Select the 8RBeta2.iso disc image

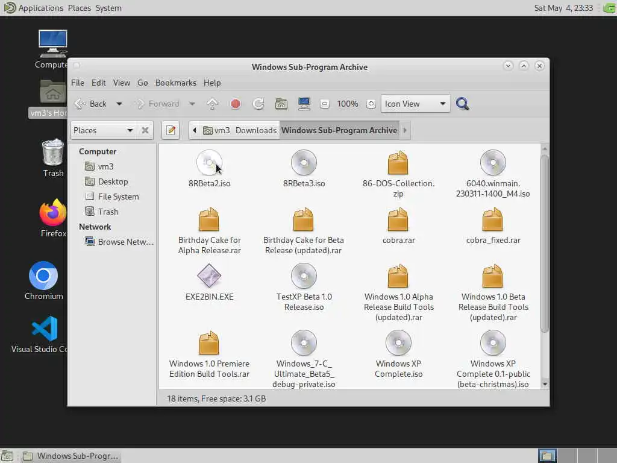pyautogui.click(x=209, y=169)
